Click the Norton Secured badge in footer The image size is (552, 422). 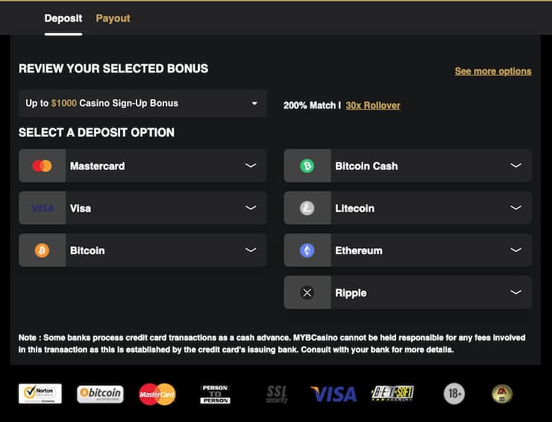[x=40, y=394]
